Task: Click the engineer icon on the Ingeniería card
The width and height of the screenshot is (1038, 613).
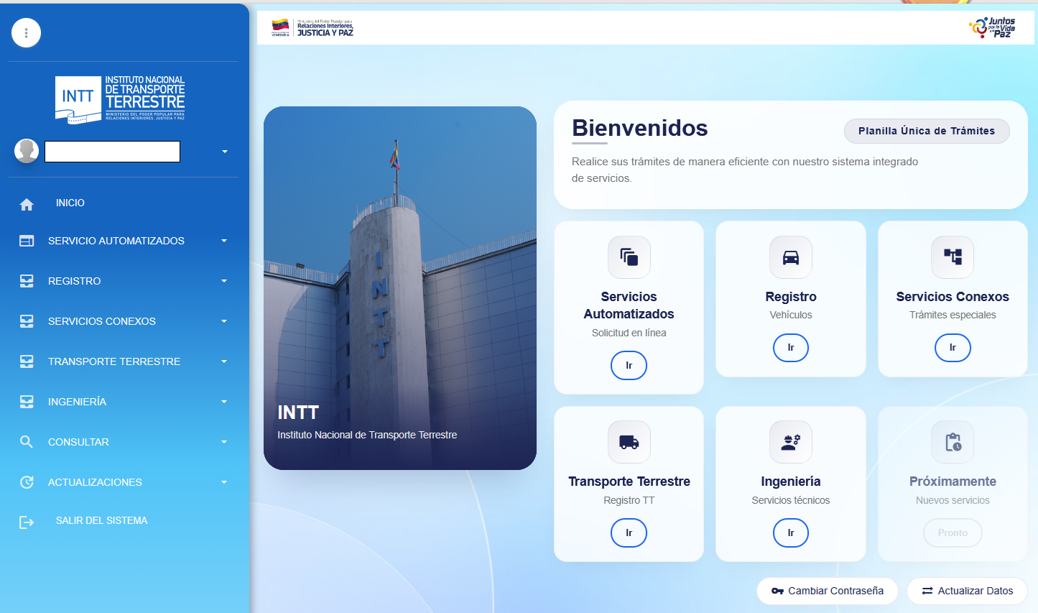Action: click(x=791, y=442)
